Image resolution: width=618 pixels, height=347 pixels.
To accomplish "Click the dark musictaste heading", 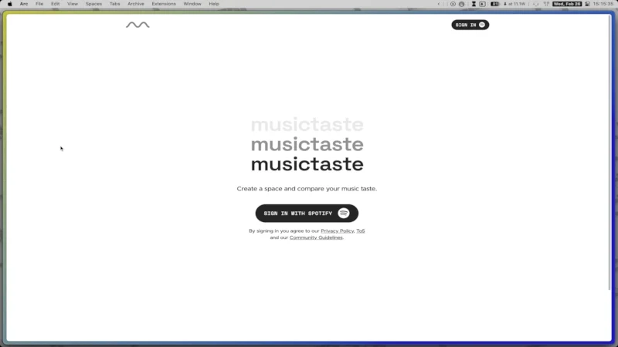I will click(x=307, y=164).
